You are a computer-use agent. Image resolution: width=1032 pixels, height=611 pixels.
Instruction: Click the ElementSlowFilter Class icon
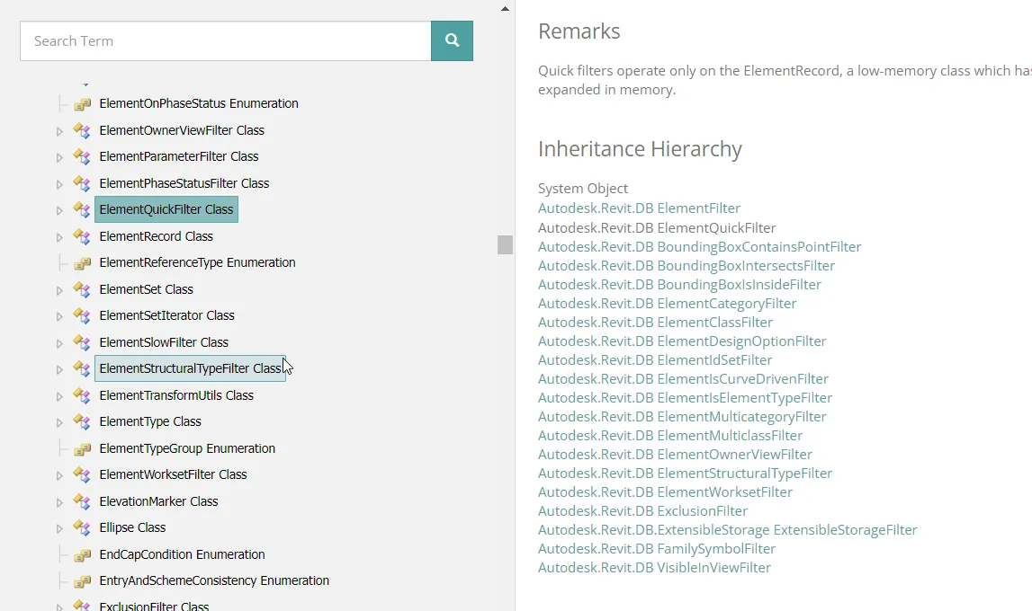click(x=82, y=342)
